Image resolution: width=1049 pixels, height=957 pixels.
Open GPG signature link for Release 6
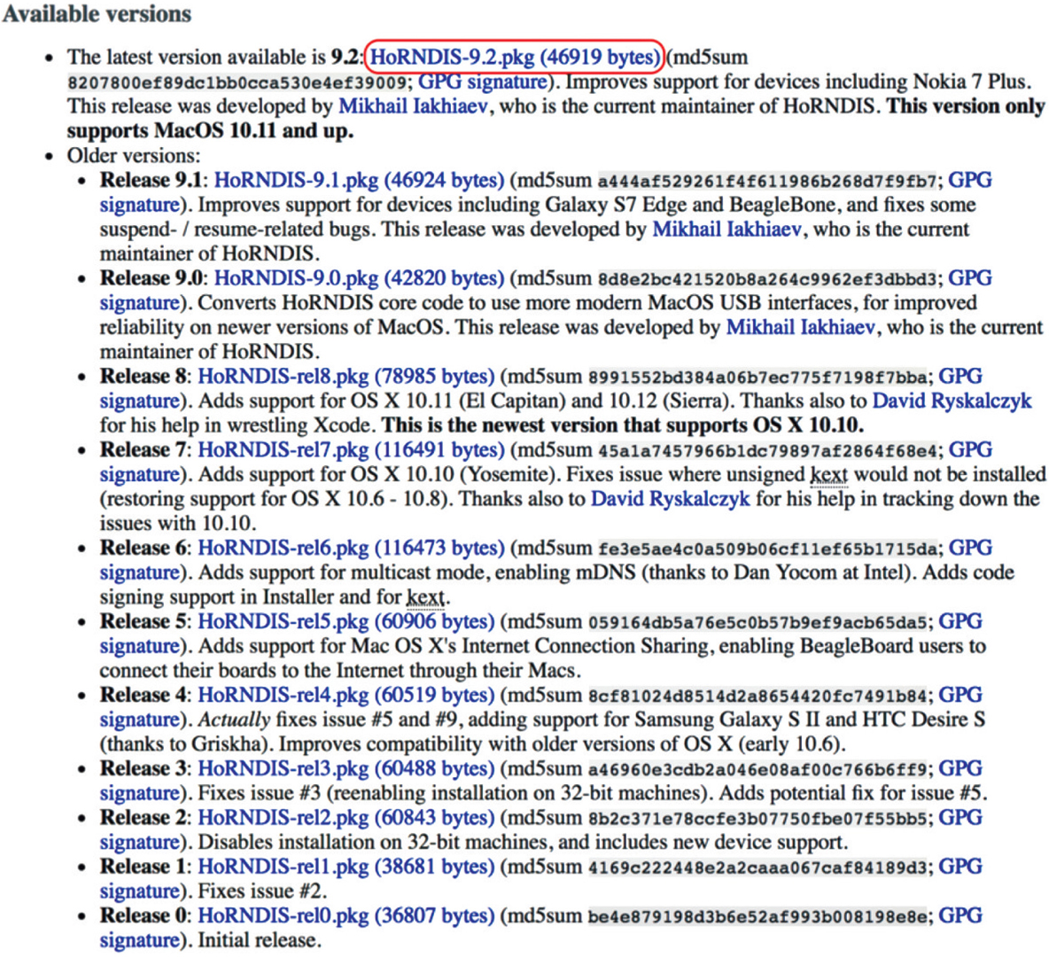pyautogui.click(x=970, y=549)
